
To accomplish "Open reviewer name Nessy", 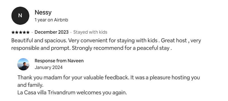I will coord(43,13).
